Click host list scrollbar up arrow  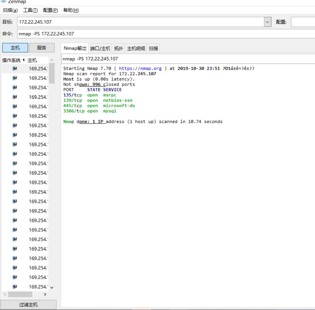[x=52, y=60]
